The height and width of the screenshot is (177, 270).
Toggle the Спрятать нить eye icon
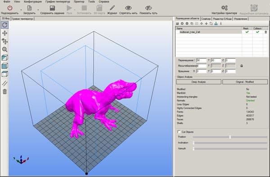click(128, 8)
